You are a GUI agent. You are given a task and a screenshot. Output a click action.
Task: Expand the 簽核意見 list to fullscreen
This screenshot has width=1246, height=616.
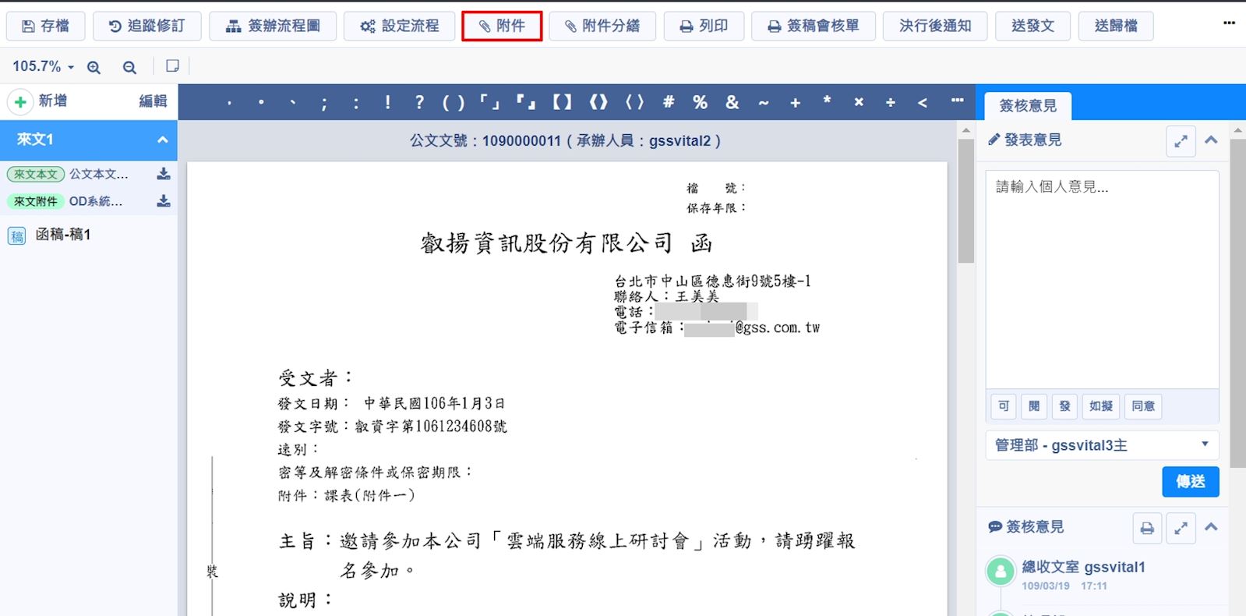pyautogui.click(x=1181, y=528)
